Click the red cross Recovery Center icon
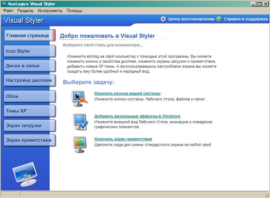 coord(163,19)
